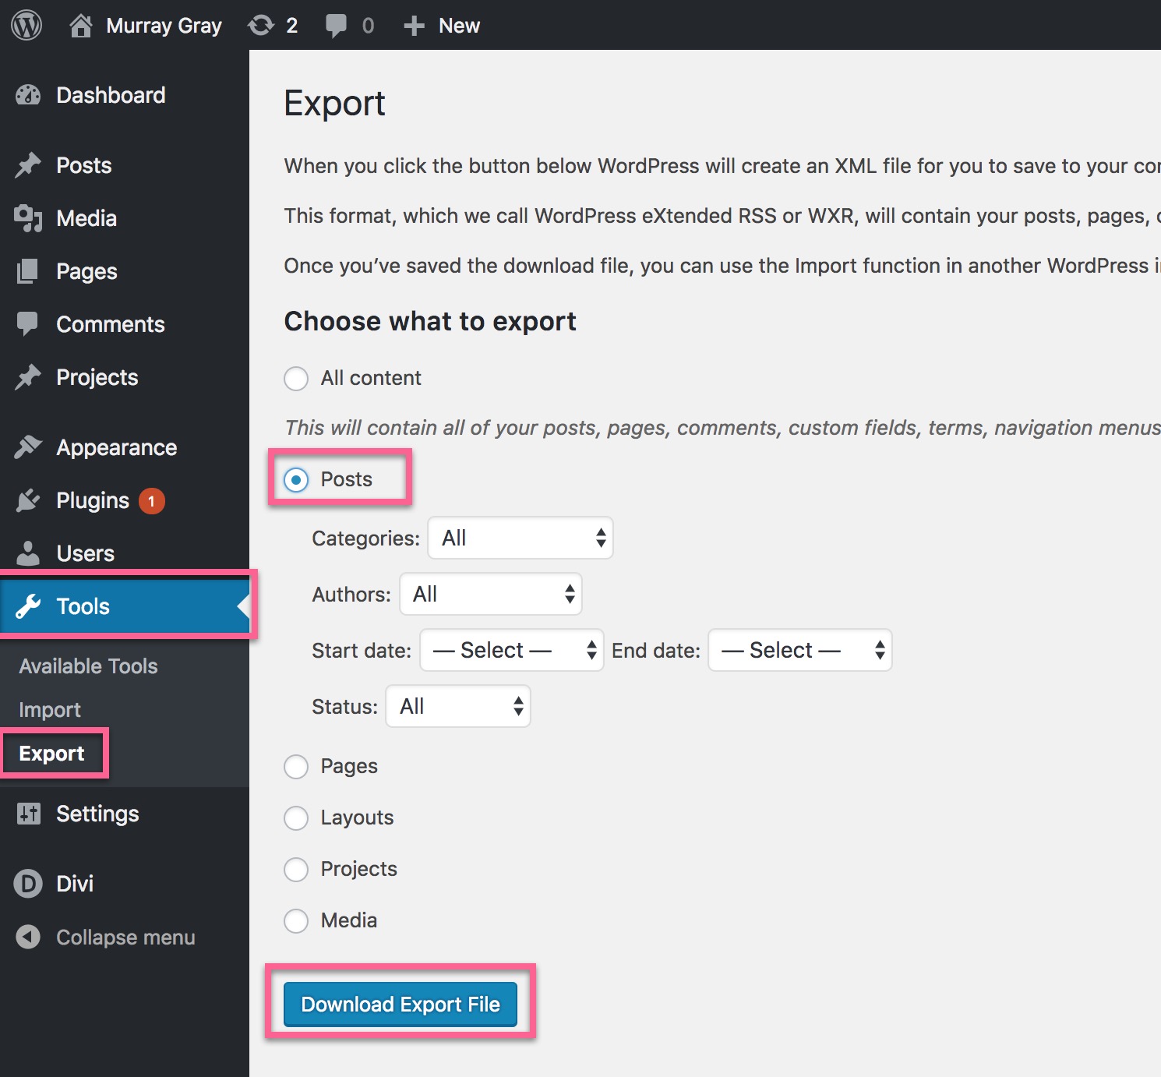This screenshot has width=1161, height=1077.
Task: Click the Download Export File button
Action: click(x=401, y=1005)
